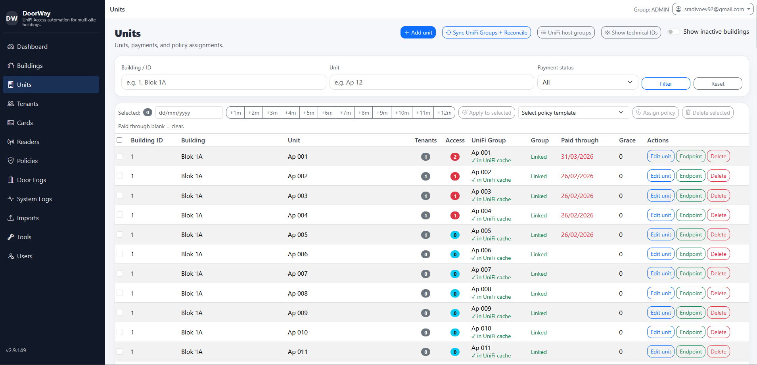The height and width of the screenshot is (365, 757).
Task: Open the Dashboard gauge icon in sidebar
Action: coord(11,47)
